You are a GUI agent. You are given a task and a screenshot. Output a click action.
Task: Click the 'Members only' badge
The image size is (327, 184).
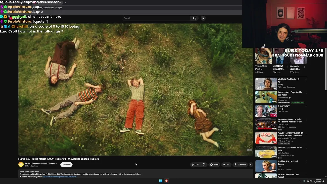pos(298,103)
